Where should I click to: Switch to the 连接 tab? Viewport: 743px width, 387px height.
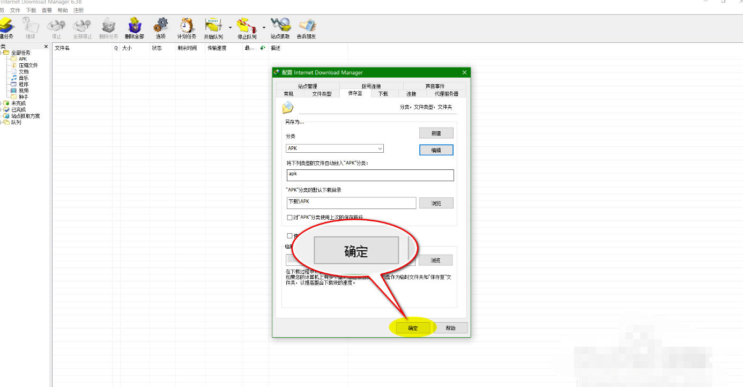pos(411,94)
